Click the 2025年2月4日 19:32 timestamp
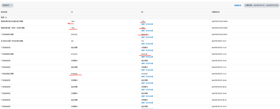Viewport: 280px width, 109px height. [x=219, y=61]
